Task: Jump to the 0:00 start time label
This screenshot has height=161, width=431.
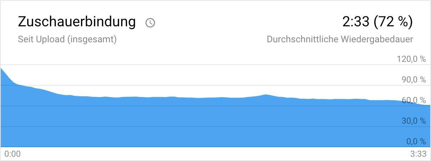Action: coord(12,154)
